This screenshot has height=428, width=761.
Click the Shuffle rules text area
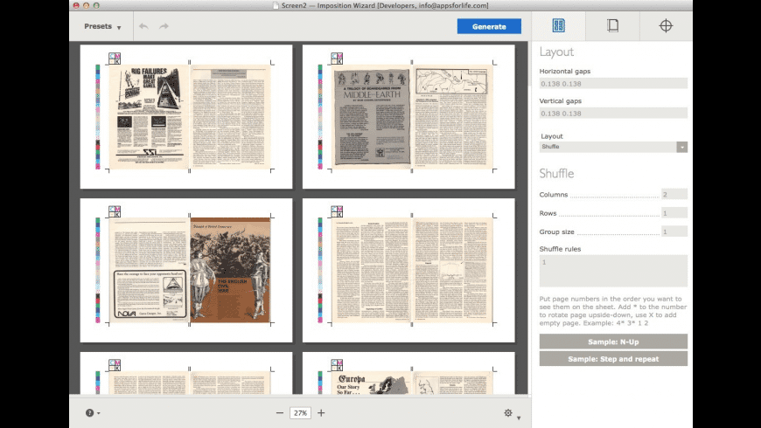click(613, 271)
